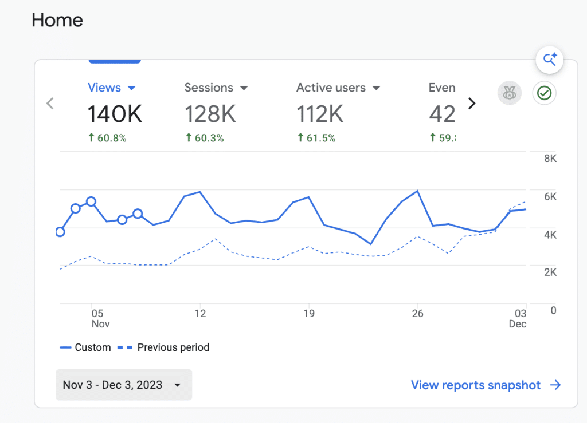Click the 60.3% sessions change indicator
Image resolution: width=587 pixels, height=423 pixels.
point(205,138)
